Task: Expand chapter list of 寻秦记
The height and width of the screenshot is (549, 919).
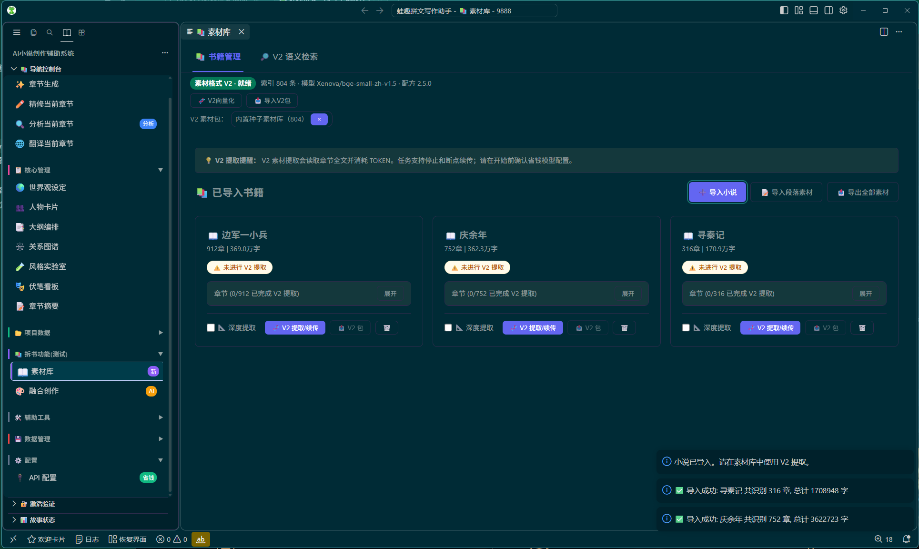Action: pyautogui.click(x=866, y=294)
